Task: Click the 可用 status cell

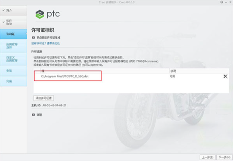Action: [x=172, y=76]
